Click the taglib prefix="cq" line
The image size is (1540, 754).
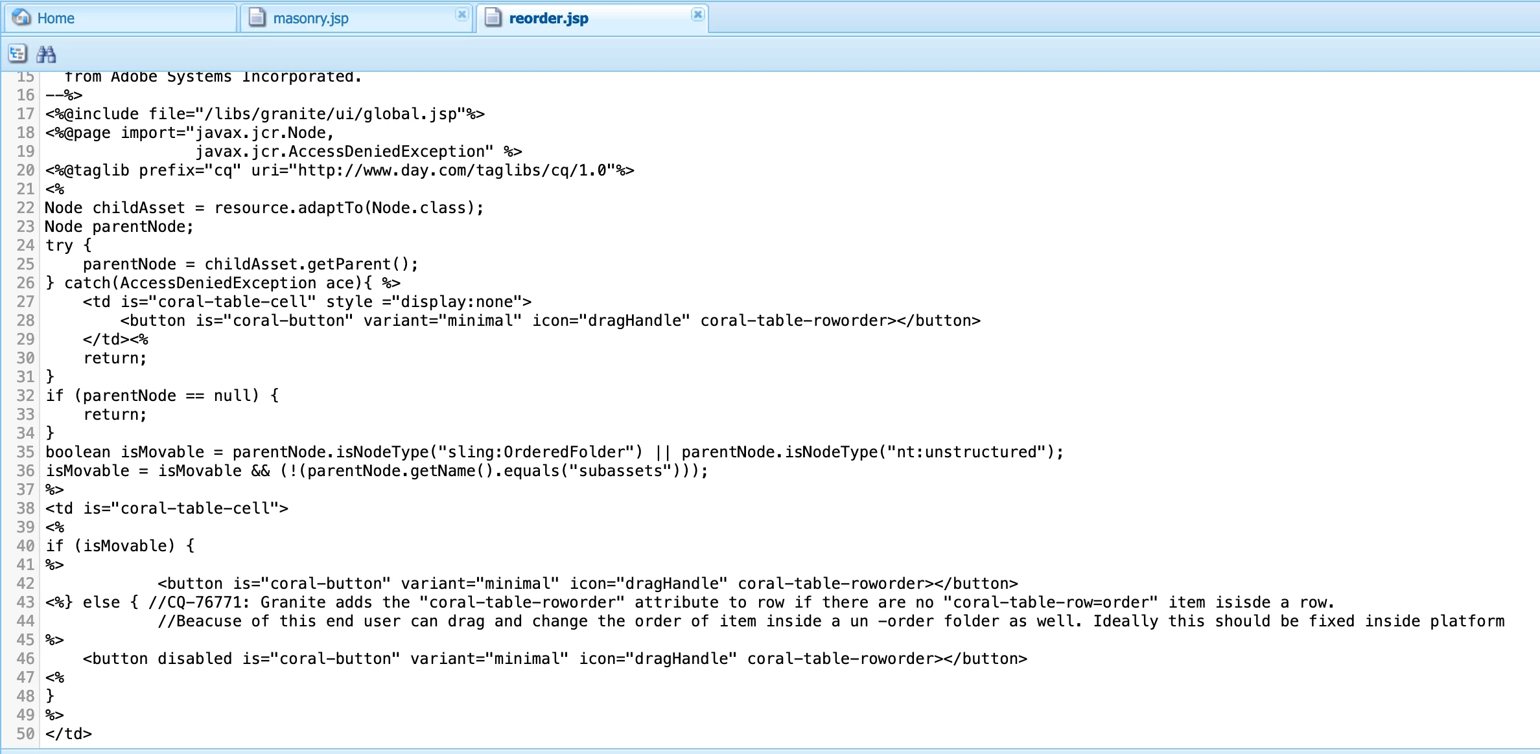point(339,170)
